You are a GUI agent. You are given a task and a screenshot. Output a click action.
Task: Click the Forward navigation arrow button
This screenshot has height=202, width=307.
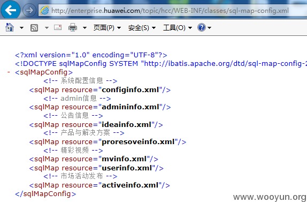click(x=29, y=10)
